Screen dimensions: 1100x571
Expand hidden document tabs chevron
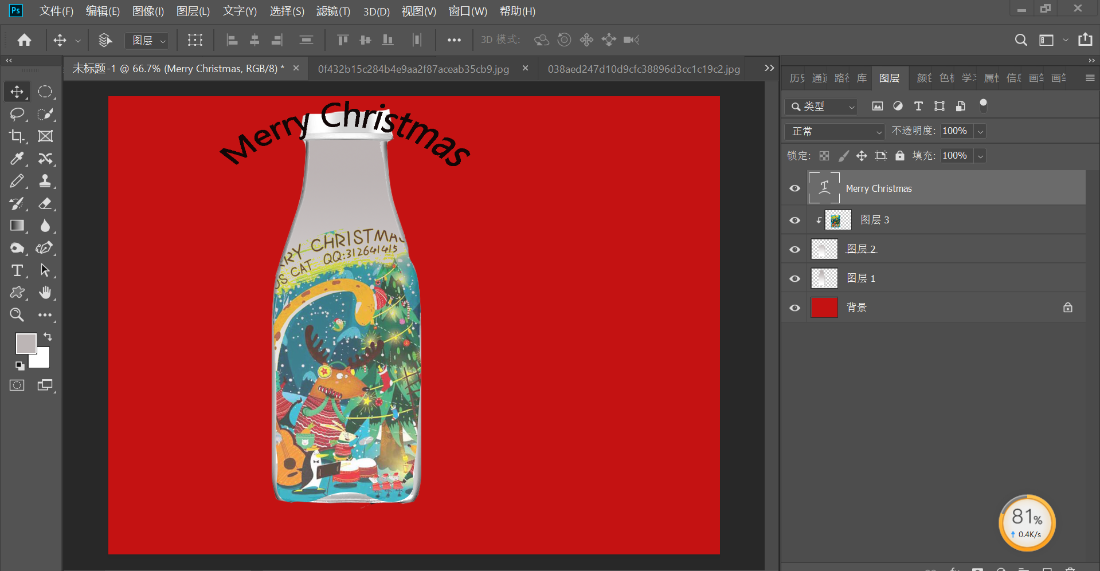coord(769,68)
